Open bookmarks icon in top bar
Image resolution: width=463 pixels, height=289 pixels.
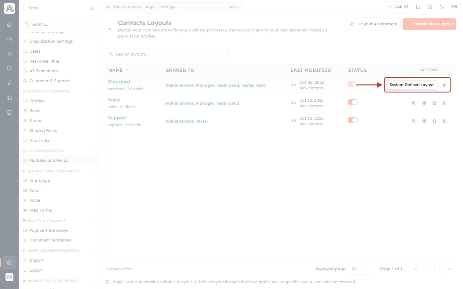pos(418,7)
